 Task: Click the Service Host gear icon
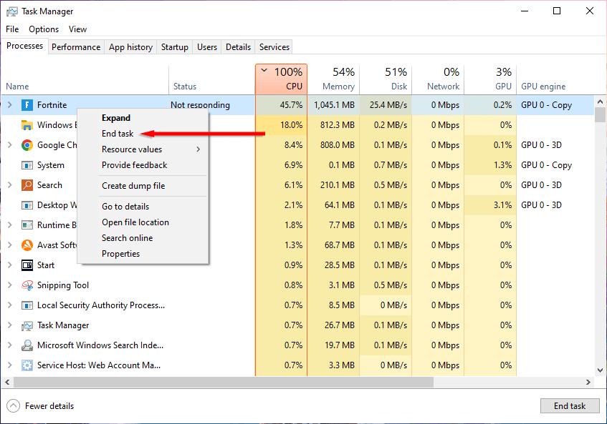click(x=27, y=365)
